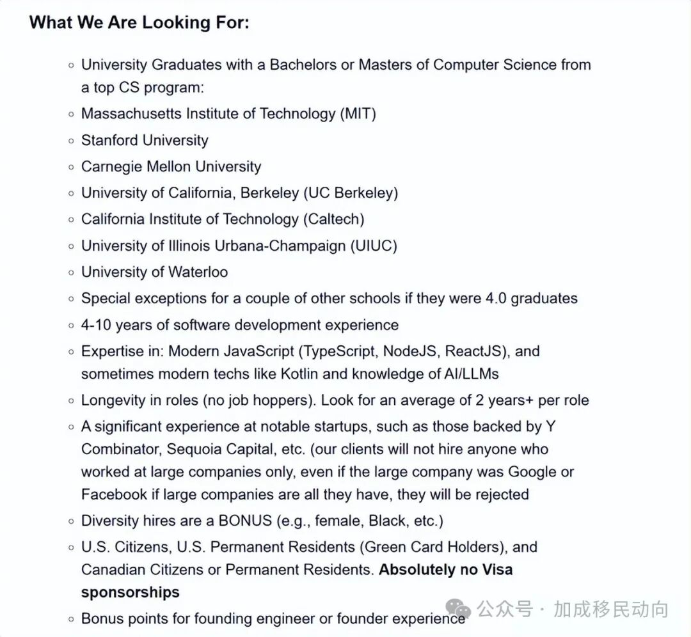This screenshot has width=691, height=637.
Task: Click the 'University Graduates with a Bachelors' line
Action: pos(336,75)
